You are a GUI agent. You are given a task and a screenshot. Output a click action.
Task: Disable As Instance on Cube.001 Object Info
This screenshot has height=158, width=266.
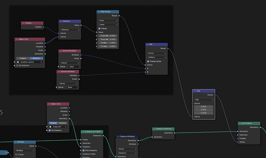coord(50,130)
